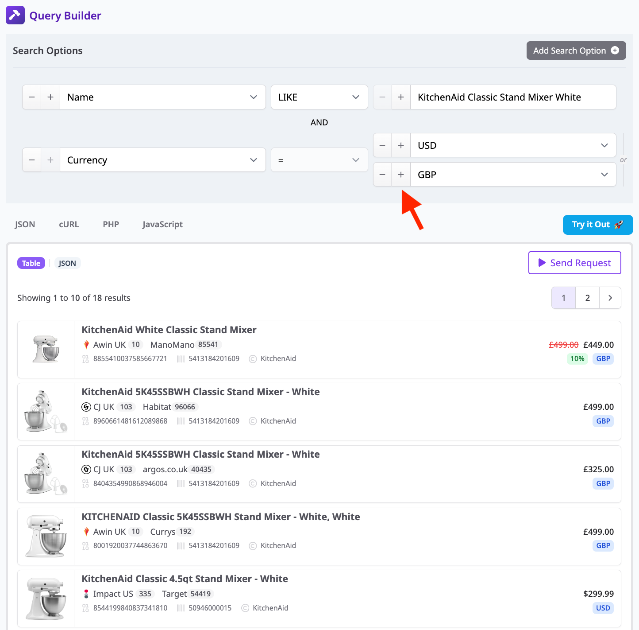Open the Habitat 5K45SSBWH mixer result title

point(201,392)
